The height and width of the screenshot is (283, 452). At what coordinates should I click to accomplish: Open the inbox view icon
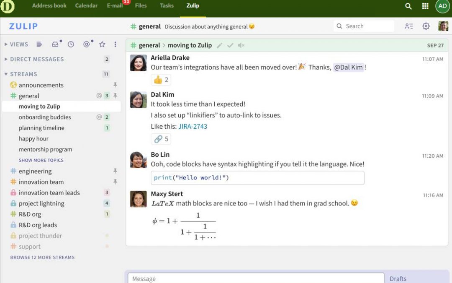point(55,44)
